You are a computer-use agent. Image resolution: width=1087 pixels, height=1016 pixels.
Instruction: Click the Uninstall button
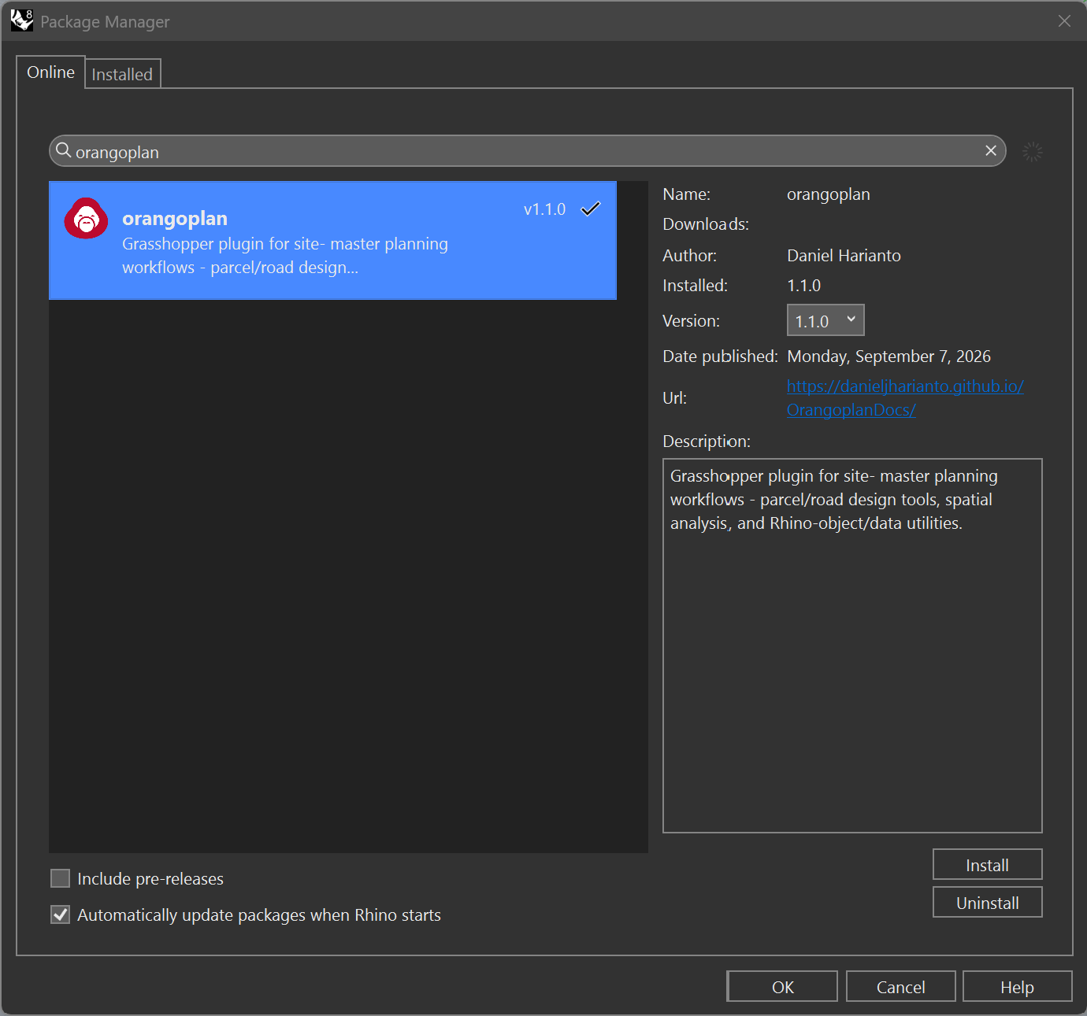[x=988, y=903]
